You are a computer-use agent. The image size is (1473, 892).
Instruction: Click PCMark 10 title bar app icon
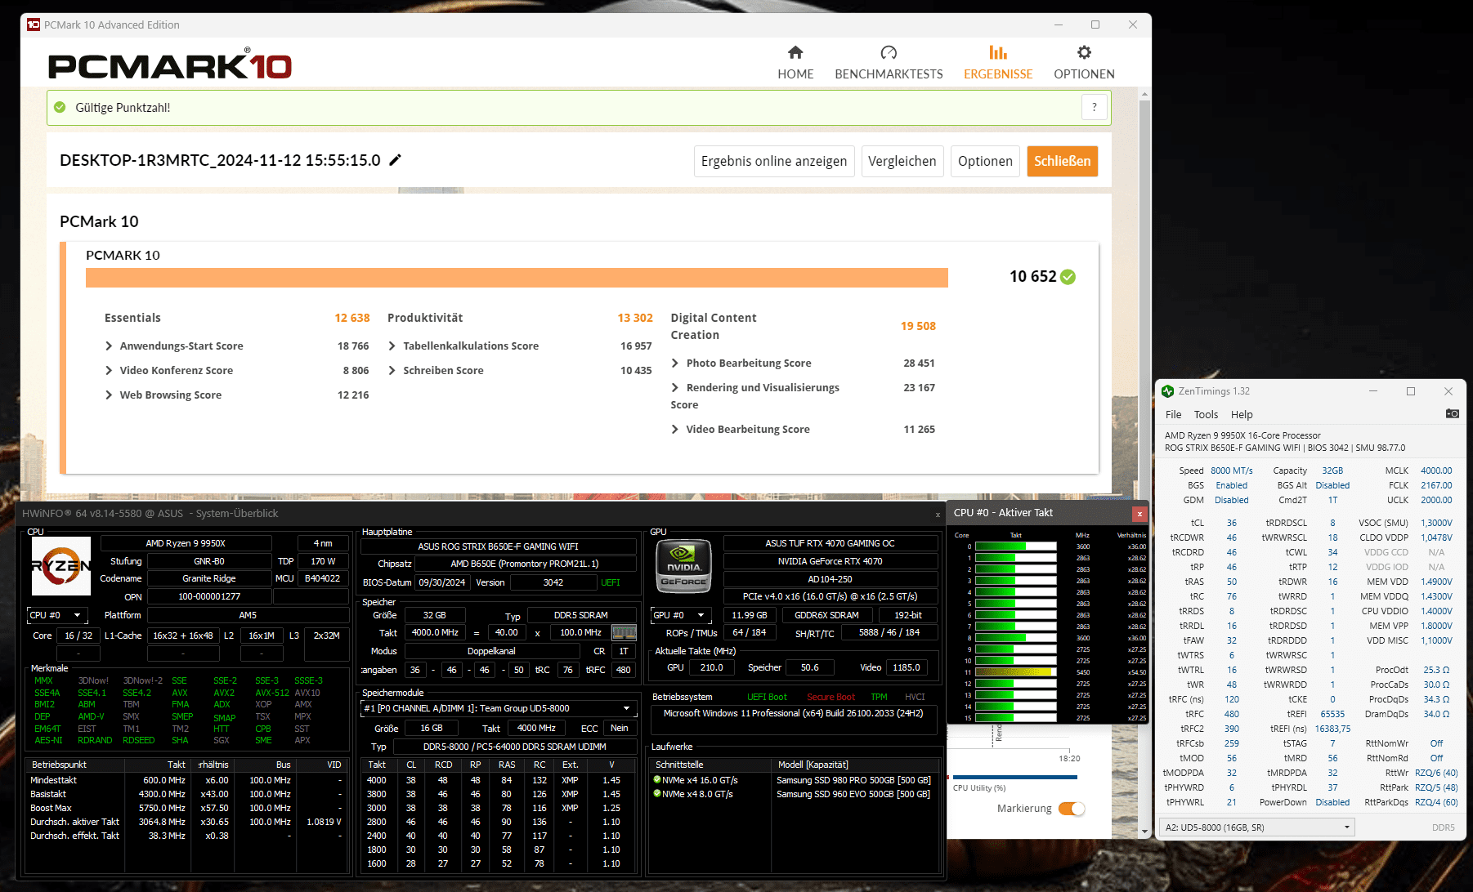click(34, 25)
